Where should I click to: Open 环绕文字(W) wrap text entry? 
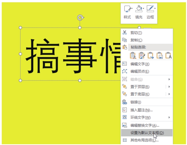(147, 117)
